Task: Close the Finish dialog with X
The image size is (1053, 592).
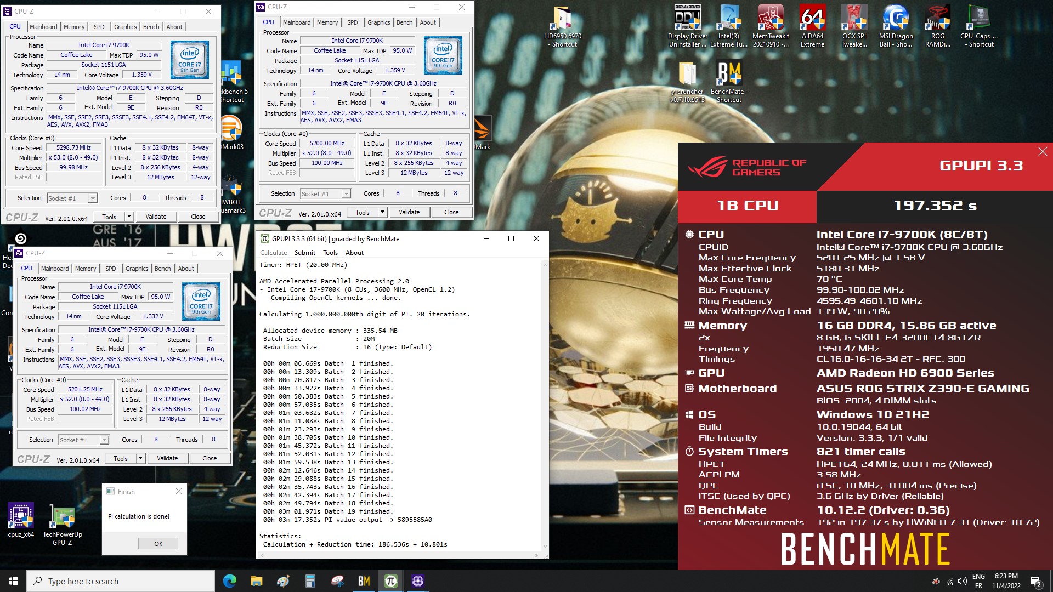Action: (x=179, y=491)
